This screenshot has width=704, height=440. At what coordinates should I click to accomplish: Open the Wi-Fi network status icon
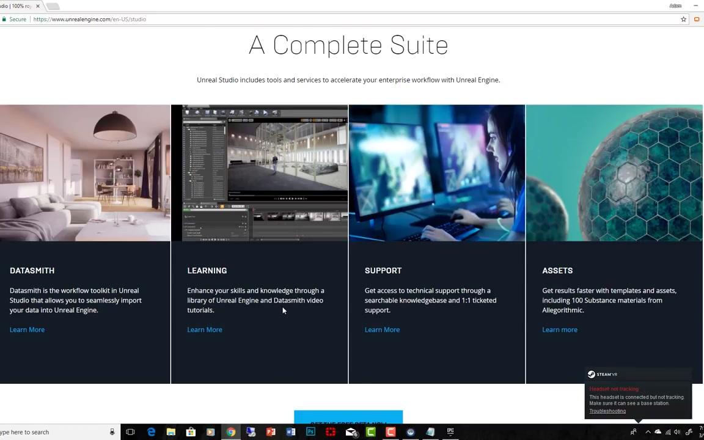pyautogui.click(x=668, y=432)
